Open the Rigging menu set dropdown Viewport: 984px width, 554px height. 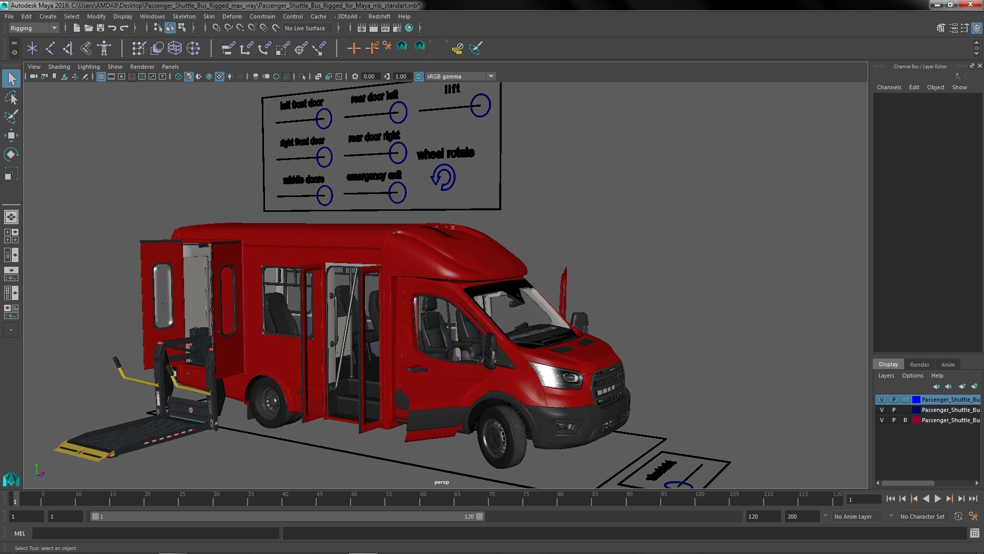[34, 28]
